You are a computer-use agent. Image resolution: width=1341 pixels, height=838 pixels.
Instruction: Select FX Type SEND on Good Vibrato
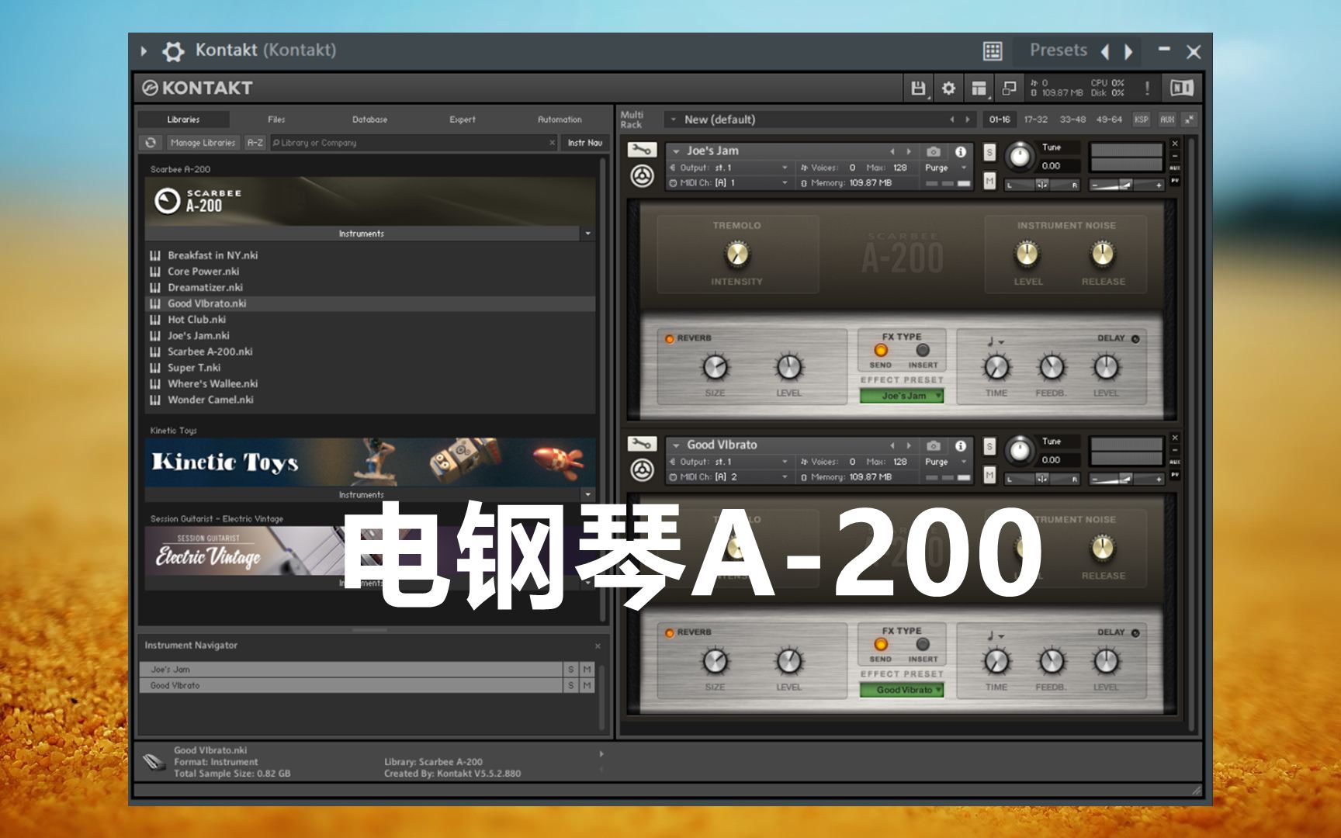881,644
